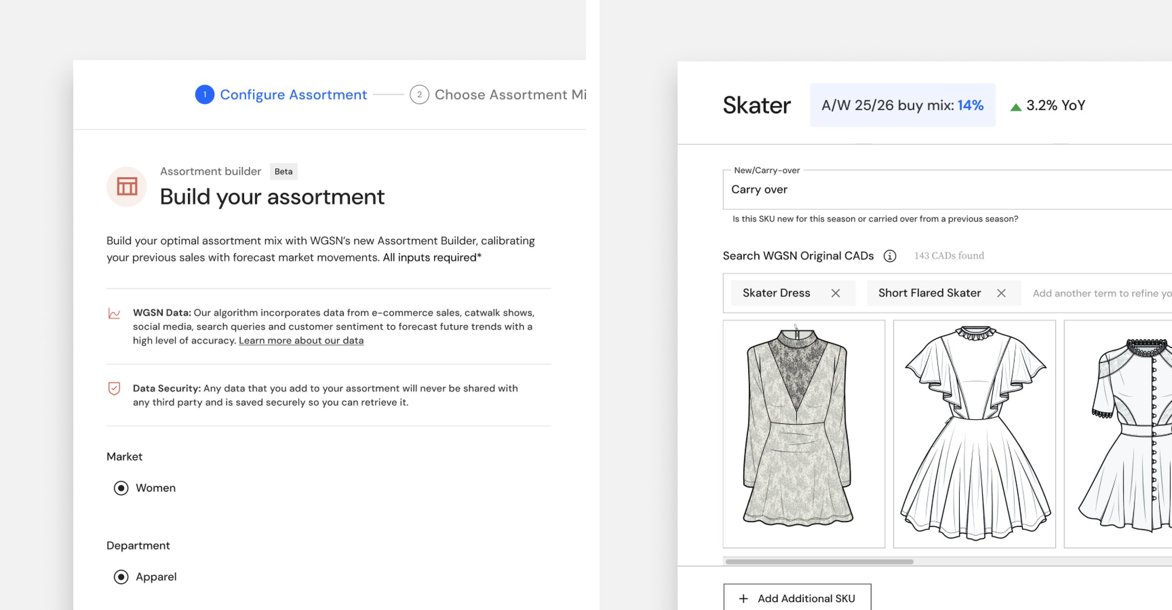Select the button-front dress CAD thumbnail
This screenshot has height=610, width=1172.
click(x=1118, y=434)
